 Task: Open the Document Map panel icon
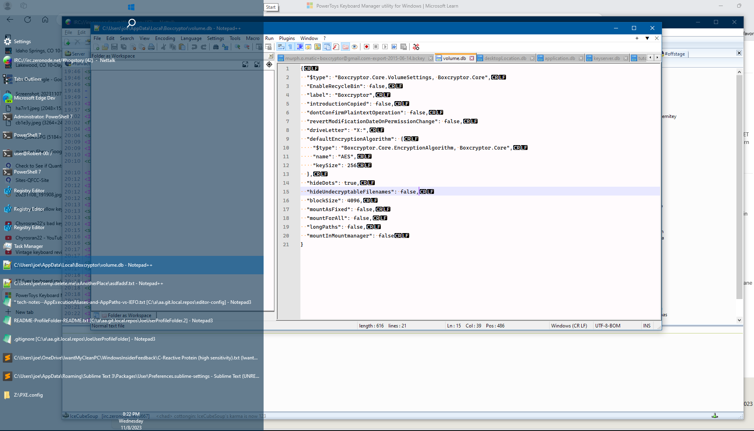click(x=318, y=47)
